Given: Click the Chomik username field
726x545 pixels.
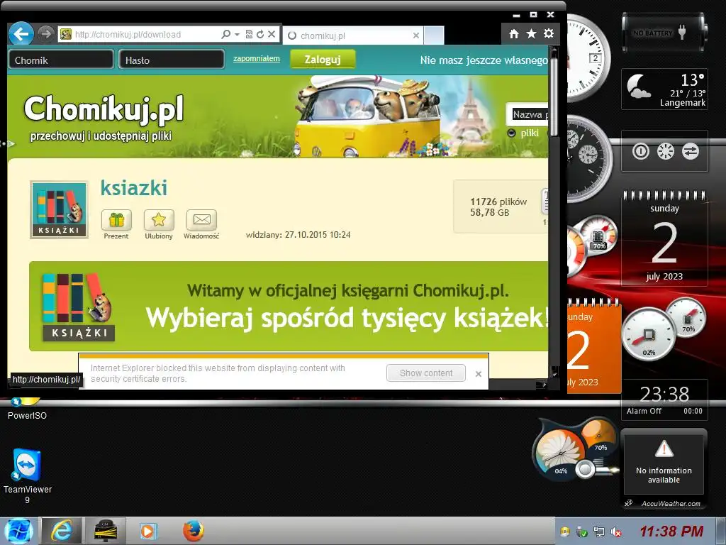Looking at the screenshot, I should tap(61, 60).
